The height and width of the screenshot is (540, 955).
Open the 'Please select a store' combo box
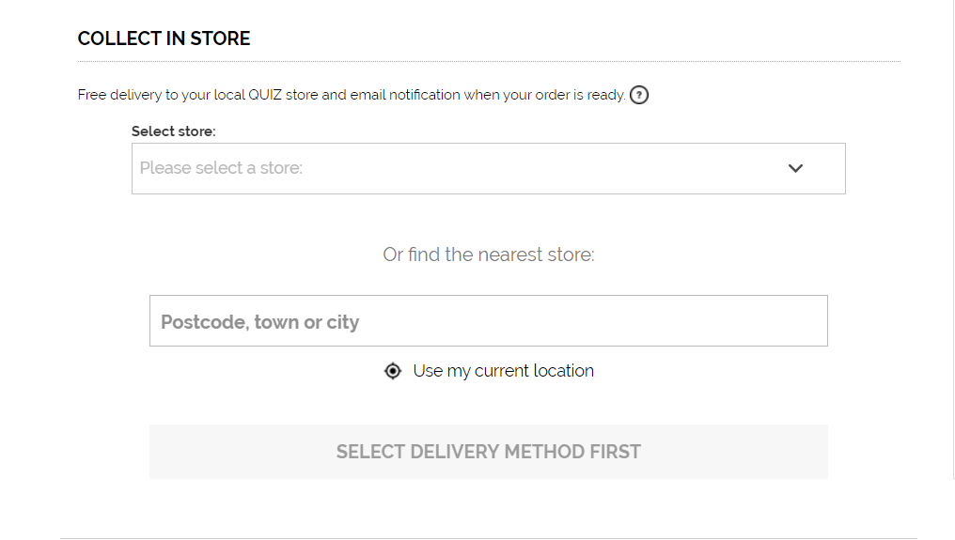tap(489, 169)
